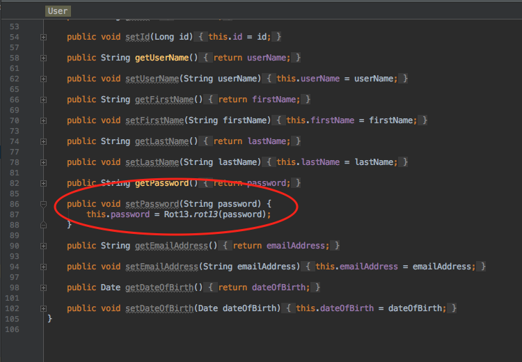This screenshot has height=362, width=522.
Task: Unfold the getFirstName method in gutter
Action: point(43,100)
